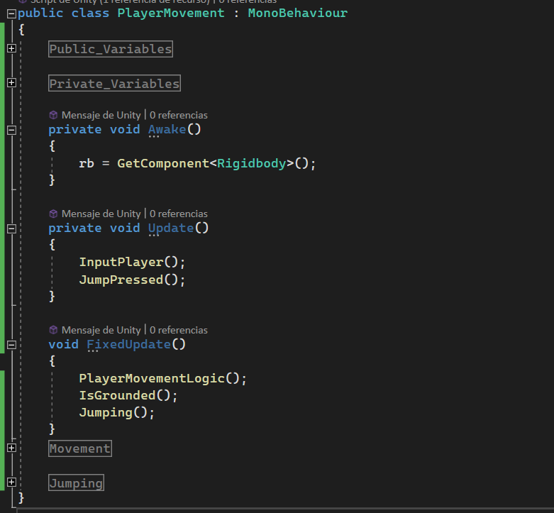Click Unity message icon above Update

pos(53,214)
